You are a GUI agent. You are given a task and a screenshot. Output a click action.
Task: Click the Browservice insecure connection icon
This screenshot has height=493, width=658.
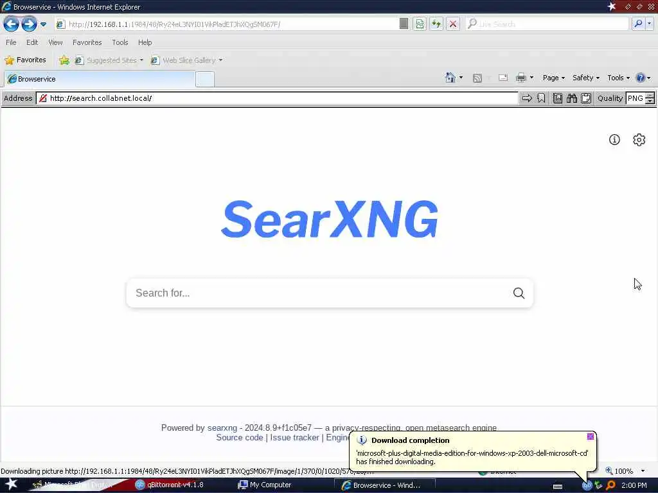click(43, 98)
